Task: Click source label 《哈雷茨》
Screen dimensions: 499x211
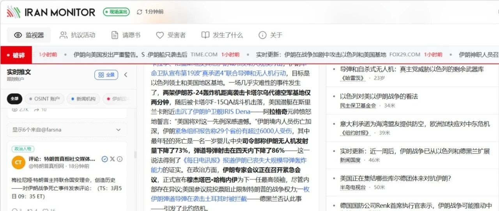Action: coord(353,78)
